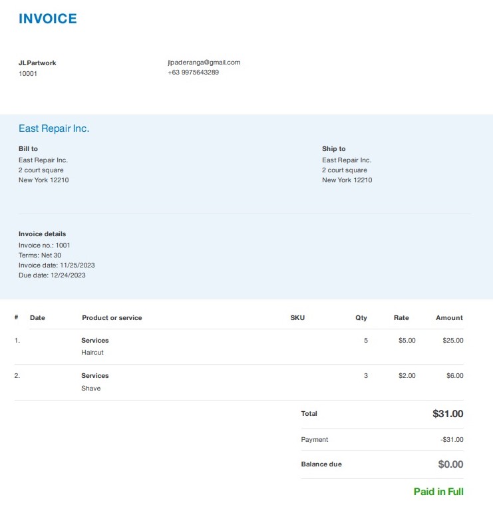Click the Ship to label
This screenshot has width=493, height=507.
click(x=334, y=149)
